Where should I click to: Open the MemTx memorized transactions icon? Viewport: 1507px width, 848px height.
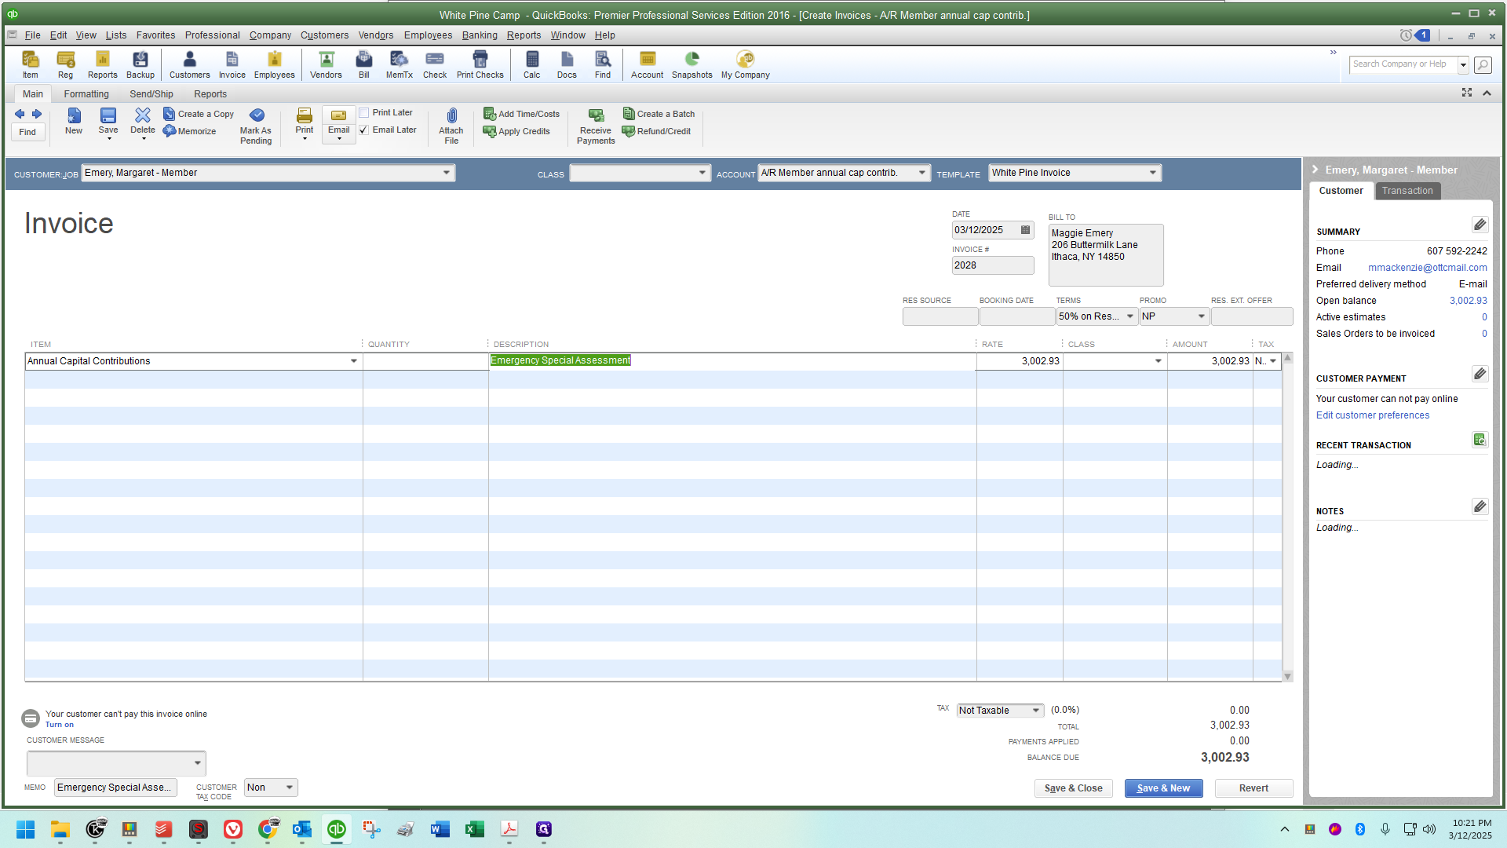pos(399,64)
